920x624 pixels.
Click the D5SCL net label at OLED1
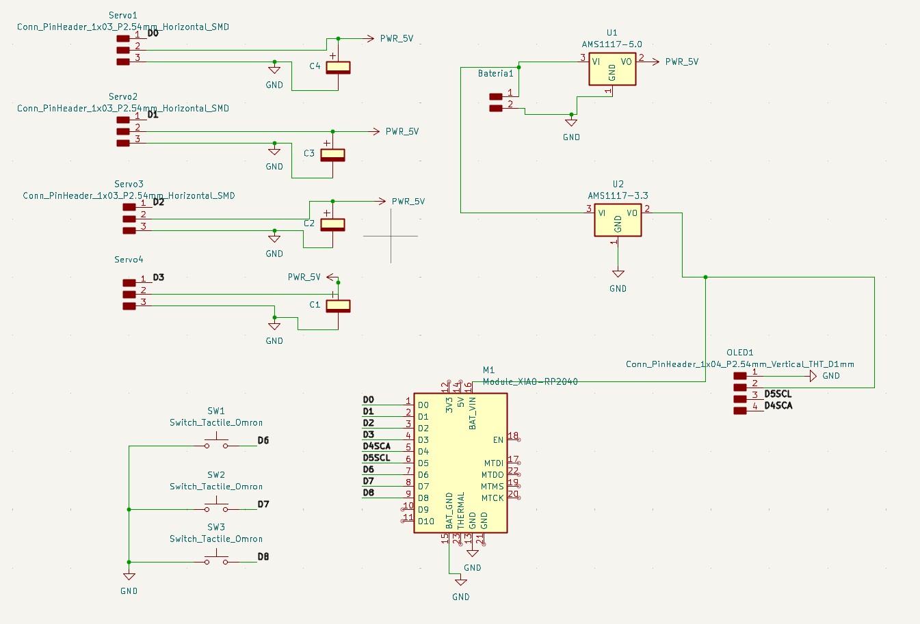coord(778,394)
